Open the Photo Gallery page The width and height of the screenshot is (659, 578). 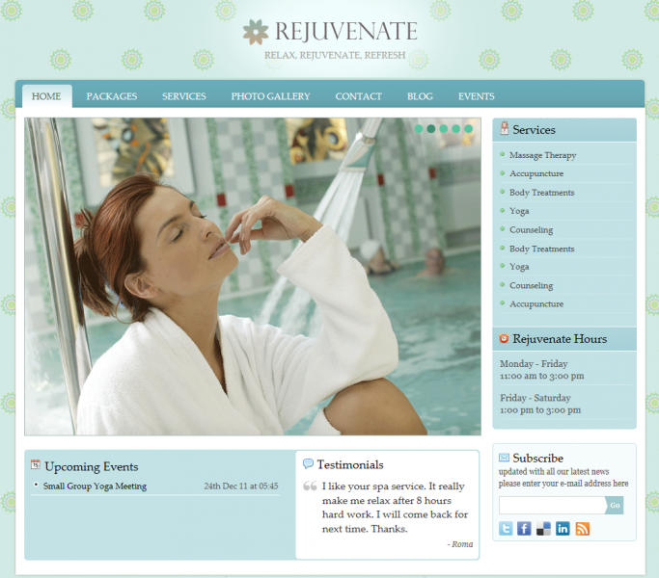271,96
